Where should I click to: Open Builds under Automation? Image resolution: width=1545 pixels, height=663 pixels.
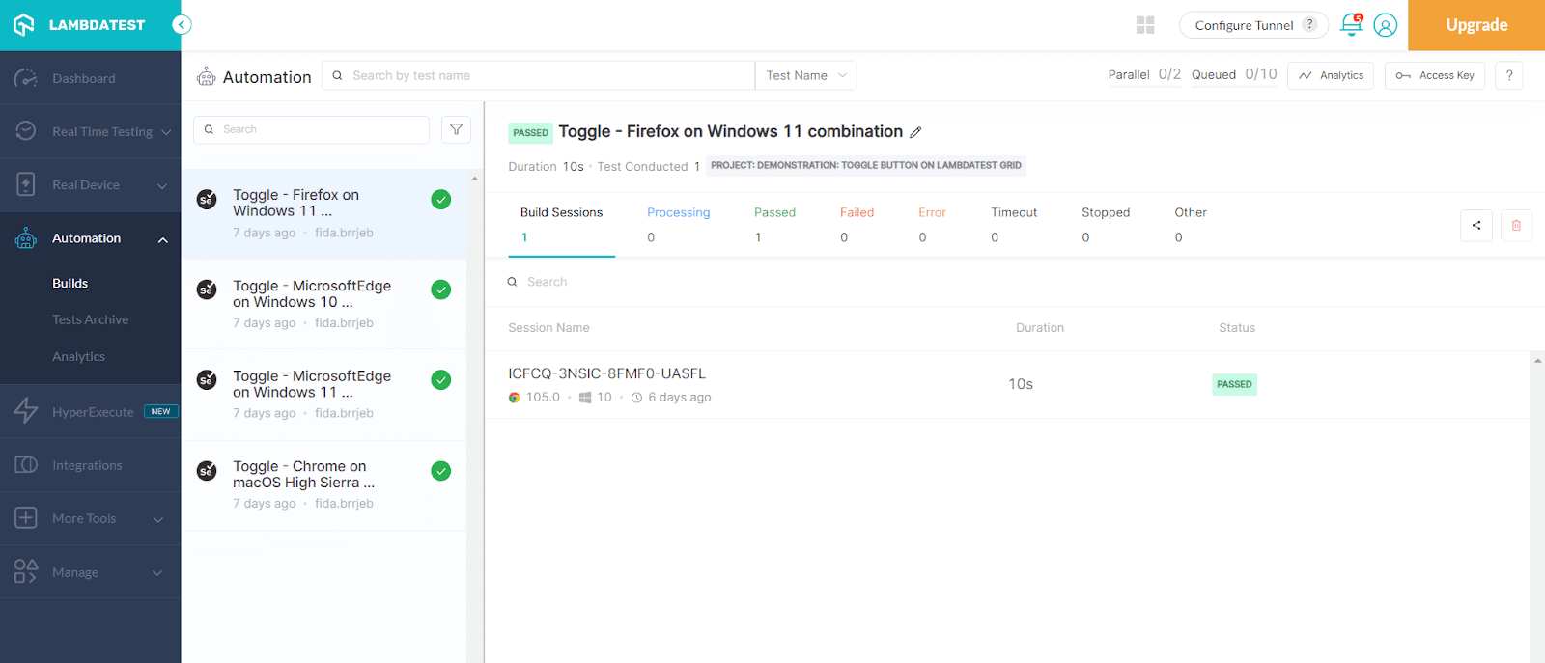tap(70, 283)
